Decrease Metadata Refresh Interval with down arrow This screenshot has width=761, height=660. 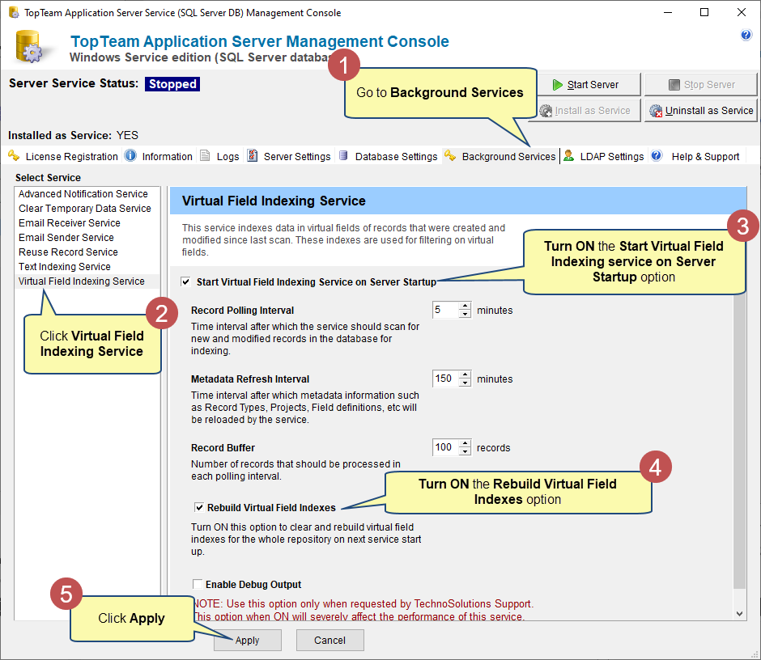[x=465, y=383]
